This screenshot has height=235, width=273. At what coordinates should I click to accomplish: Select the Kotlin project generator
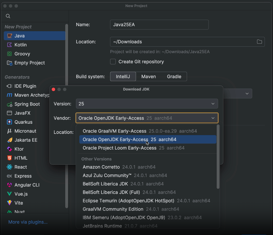21,45
